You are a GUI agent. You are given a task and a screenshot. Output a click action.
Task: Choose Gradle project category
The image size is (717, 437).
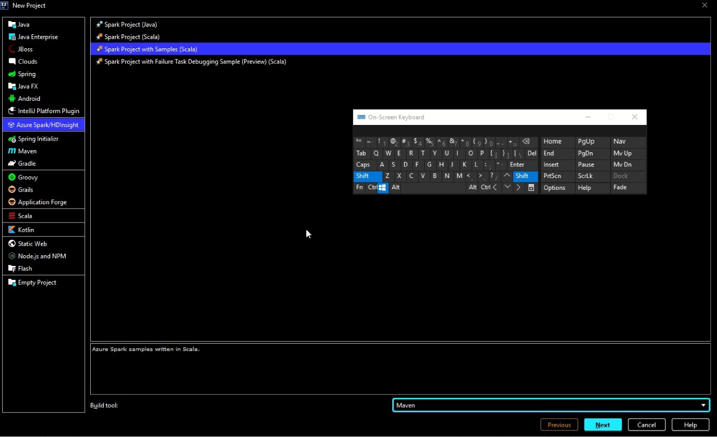point(43,164)
